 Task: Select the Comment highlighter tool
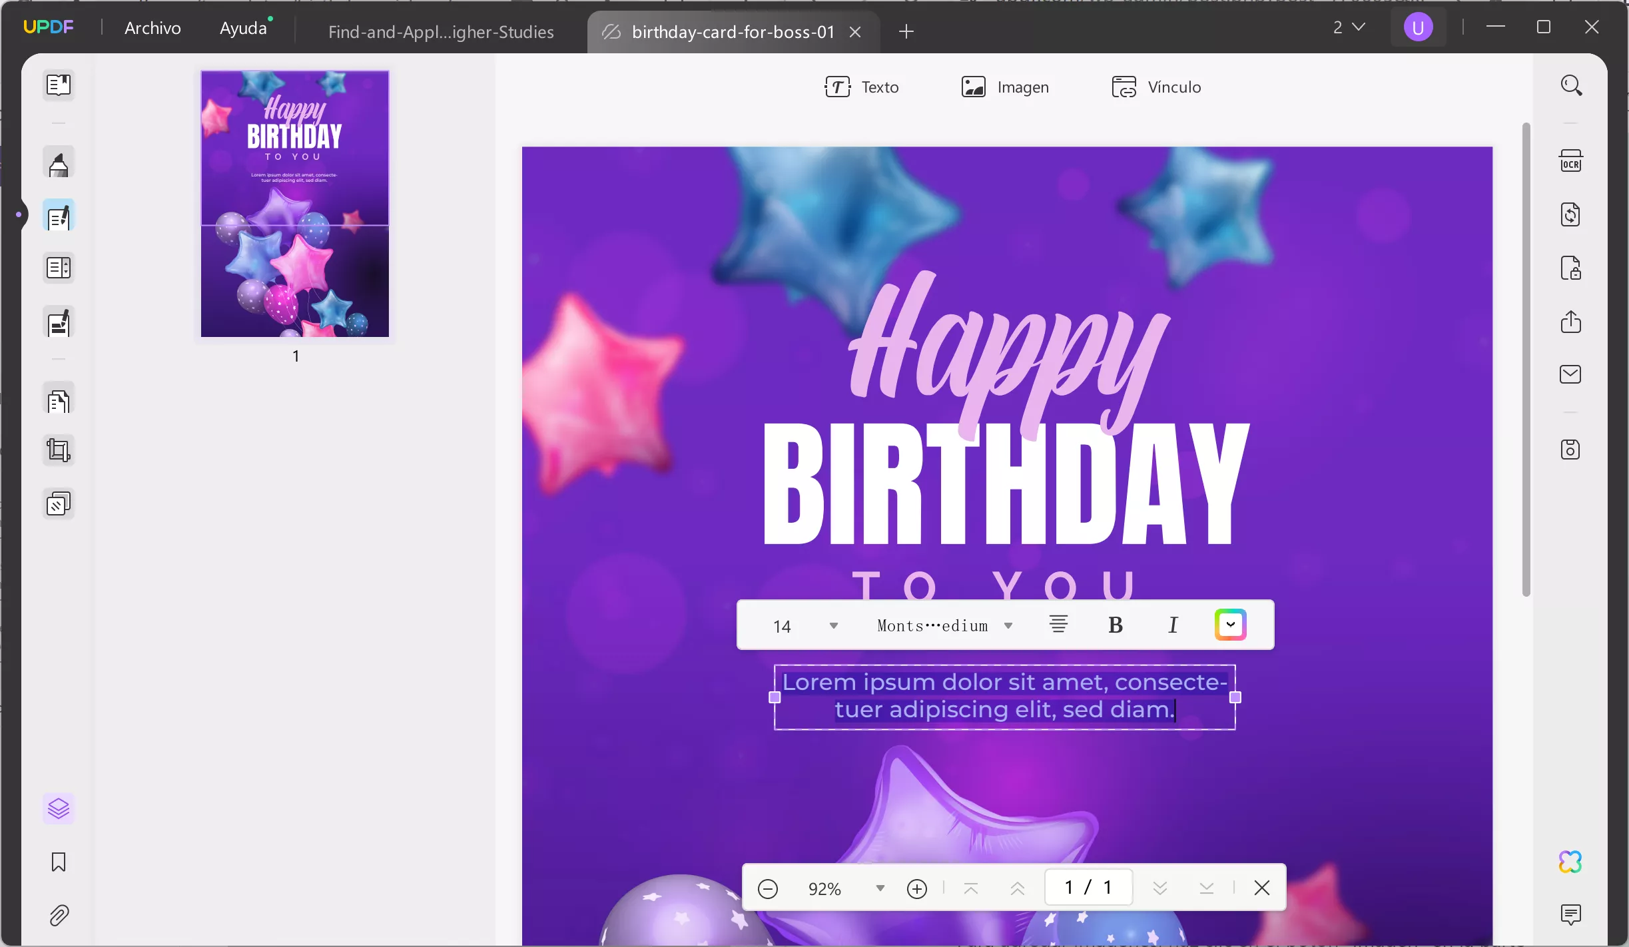pos(59,164)
